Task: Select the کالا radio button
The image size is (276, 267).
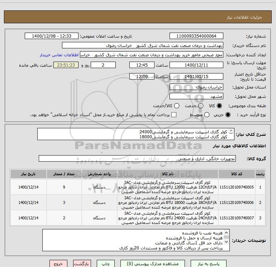Action: tap(219, 106)
